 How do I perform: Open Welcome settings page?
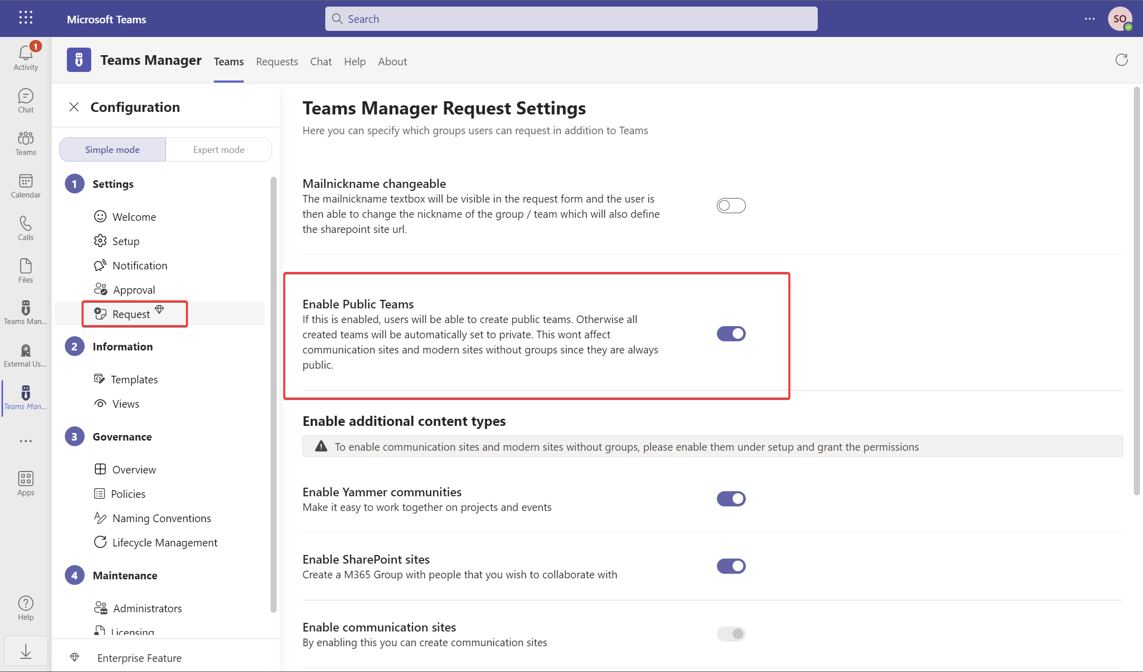[125, 217]
